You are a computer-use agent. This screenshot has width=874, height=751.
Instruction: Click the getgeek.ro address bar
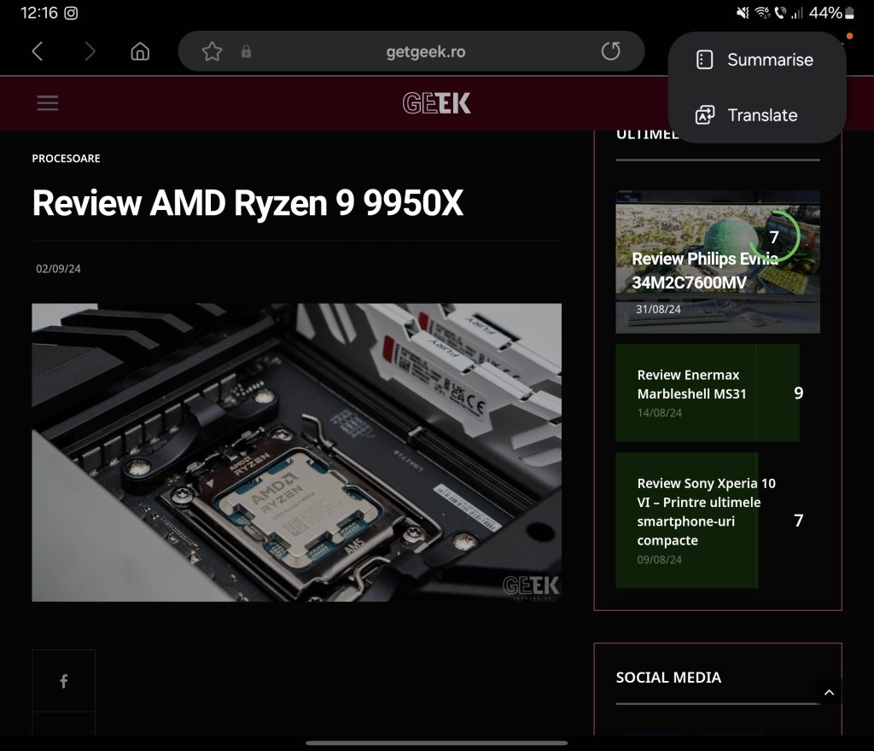coord(411,51)
